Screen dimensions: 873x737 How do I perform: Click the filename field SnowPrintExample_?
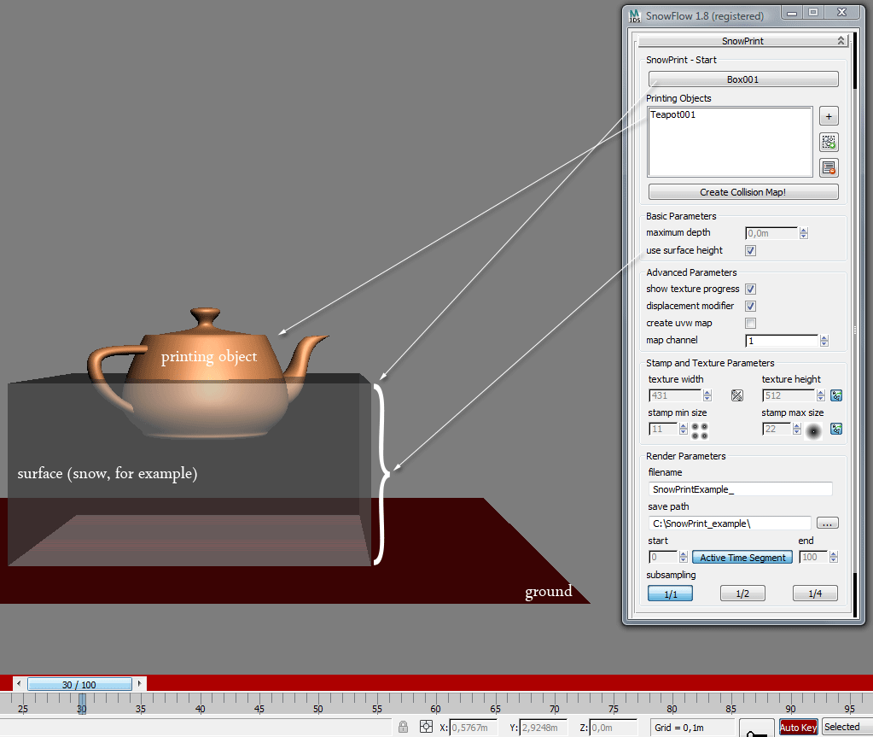point(741,489)
